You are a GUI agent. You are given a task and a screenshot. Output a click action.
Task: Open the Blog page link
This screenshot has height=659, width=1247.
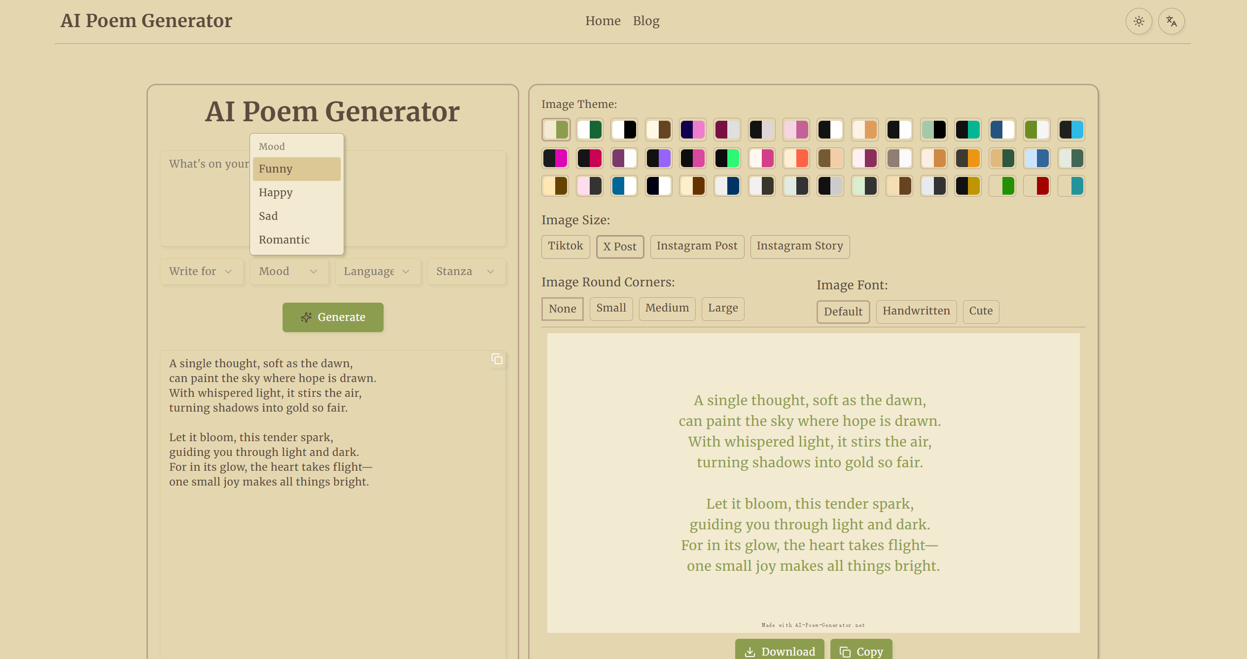coord(646,21)
